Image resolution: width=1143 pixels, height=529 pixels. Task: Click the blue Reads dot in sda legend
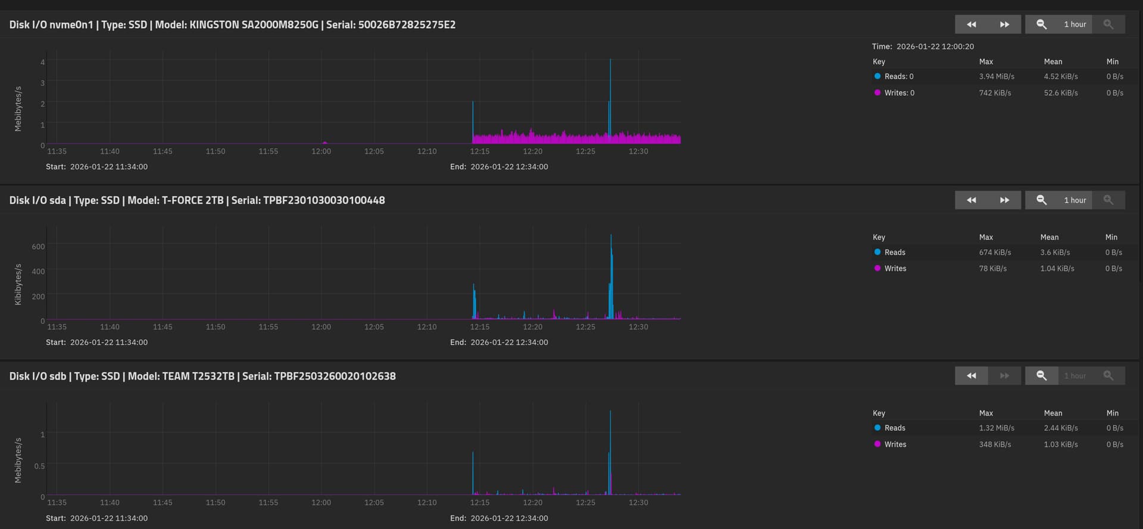[877, 252]
